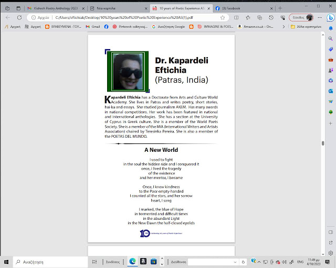The width and height of the screenshot is (336, 268).
Task: Open Amazon app on the taskbar
Action: tap(143, 261)
